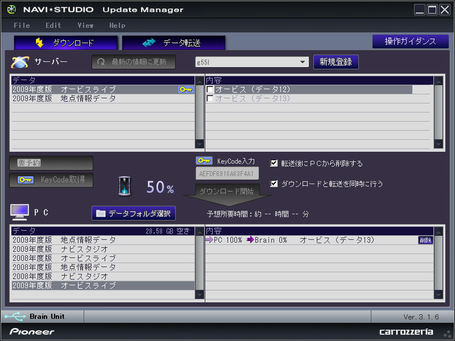Toggle 転送後にPCから削除する checkbox

[x=274, y=163]
